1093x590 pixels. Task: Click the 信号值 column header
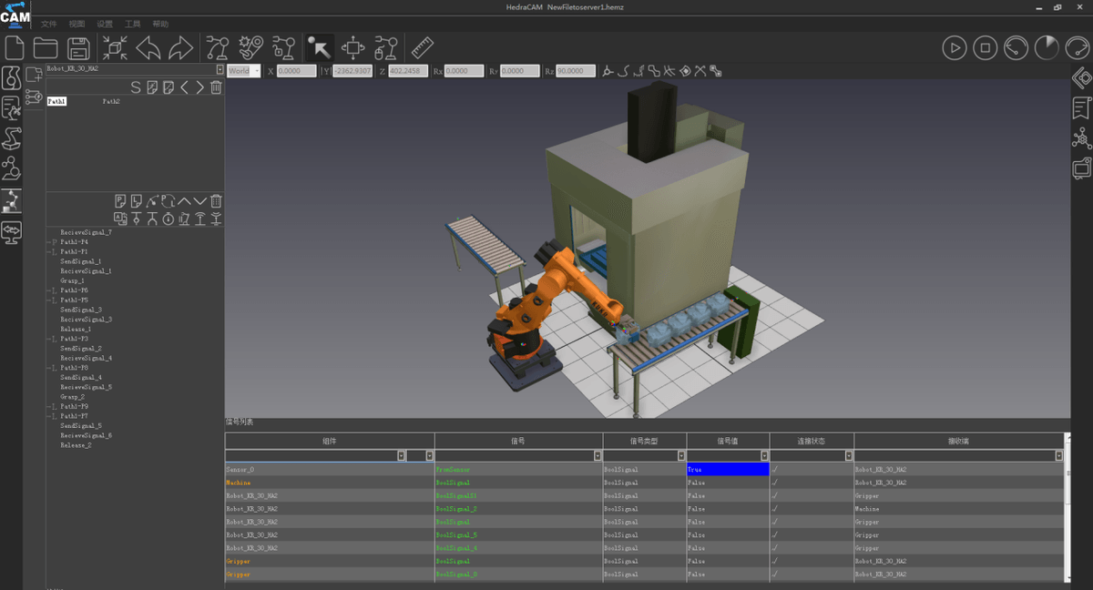pyautogui.click(x=728, y=441)
